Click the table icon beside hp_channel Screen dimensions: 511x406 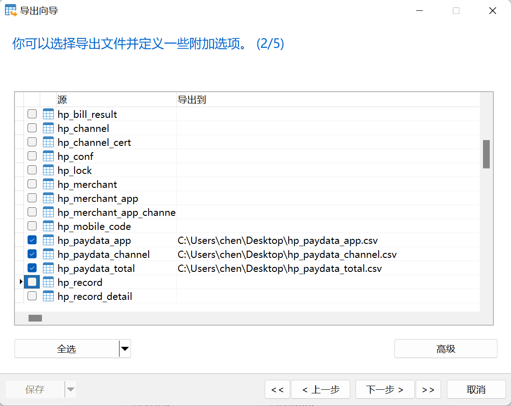point(48,128)
